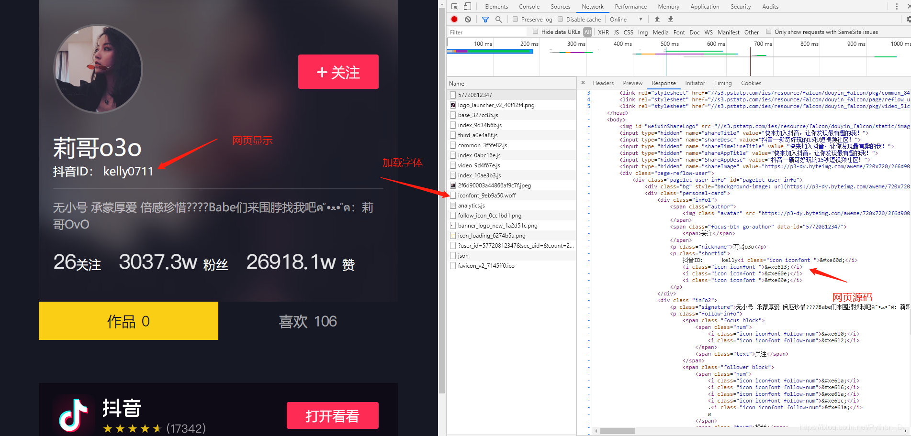Check Hide data URLs
The image size is (911, 436).
click(x=536, y=32)
